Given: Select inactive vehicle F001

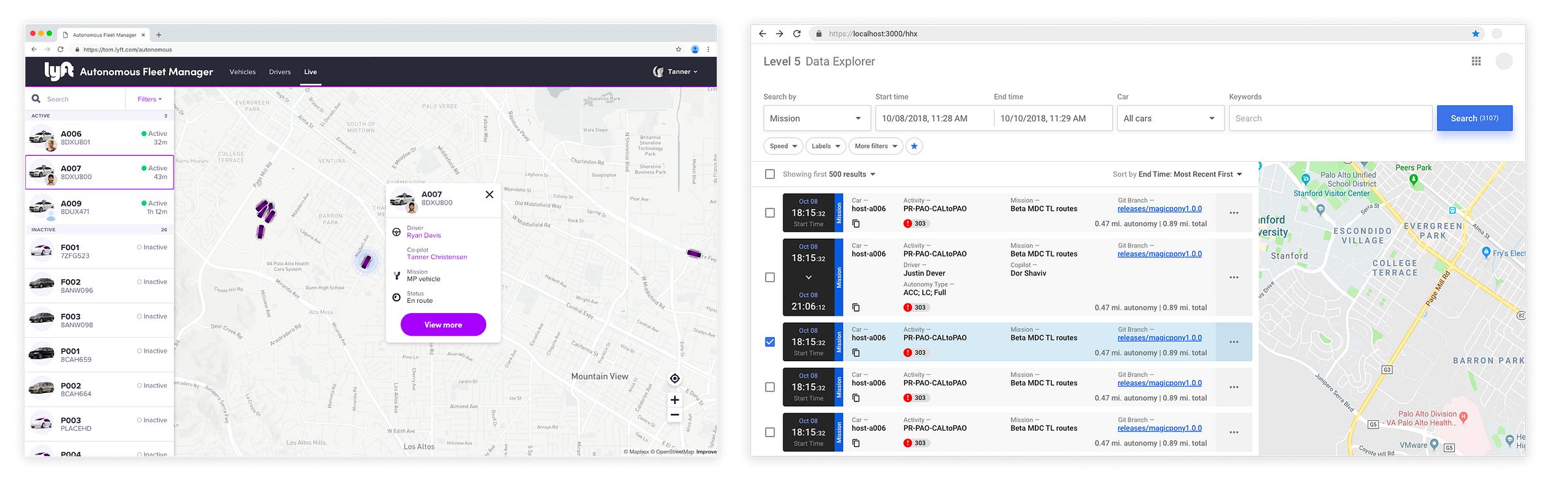Looking at the screenshot, I should pyautogui.click(x=99, y=251).
